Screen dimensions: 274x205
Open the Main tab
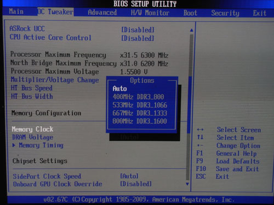click(16, 11)
